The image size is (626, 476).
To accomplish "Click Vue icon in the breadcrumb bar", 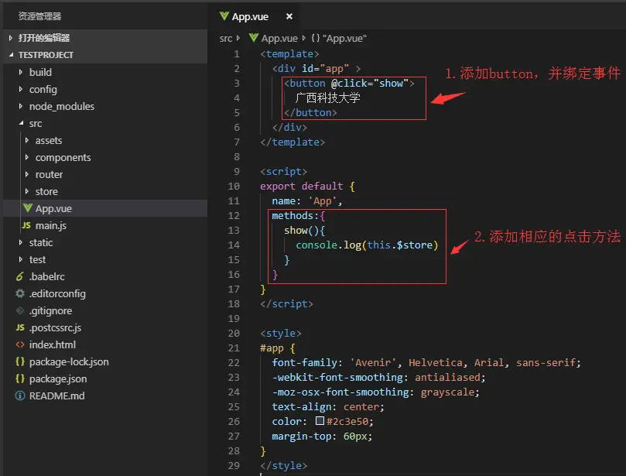I will coord(254,38).
